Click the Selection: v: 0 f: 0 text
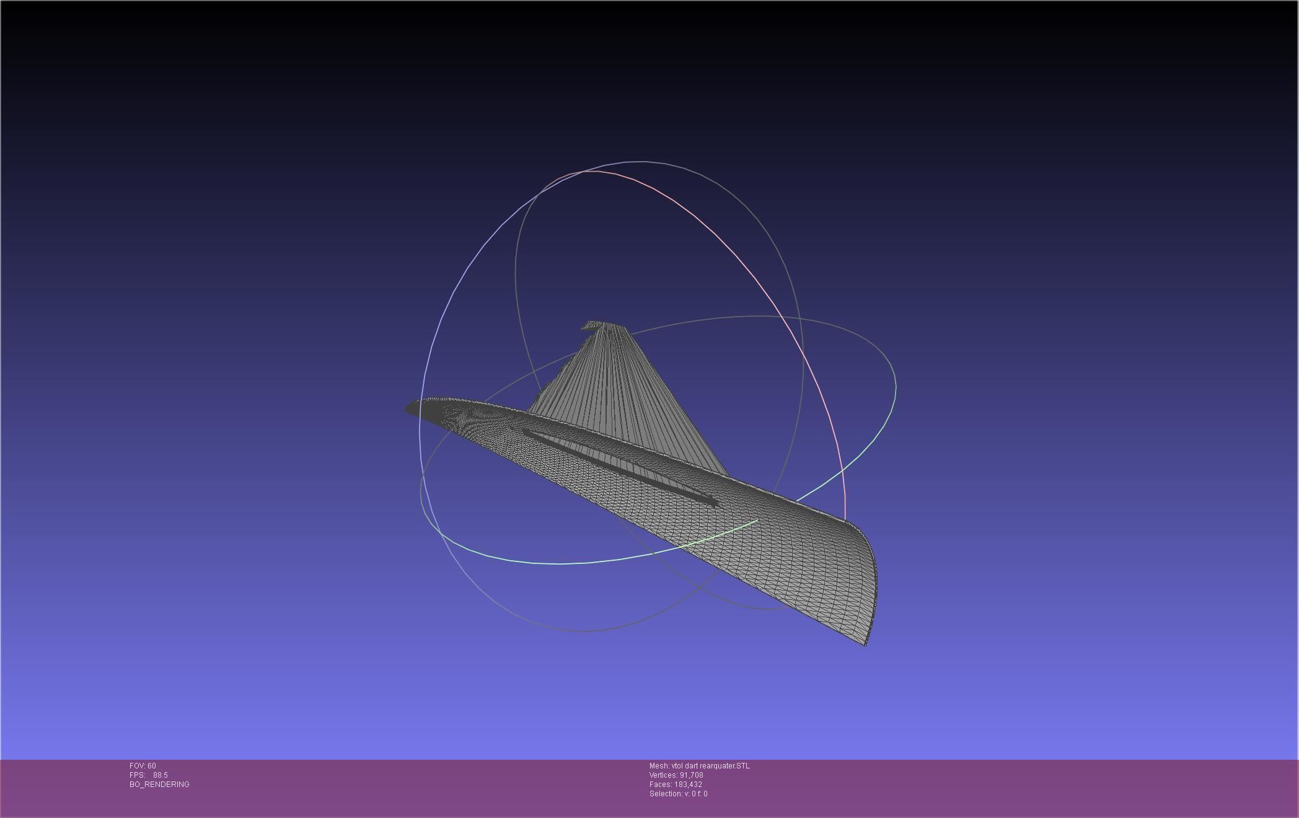 point(679,794)
